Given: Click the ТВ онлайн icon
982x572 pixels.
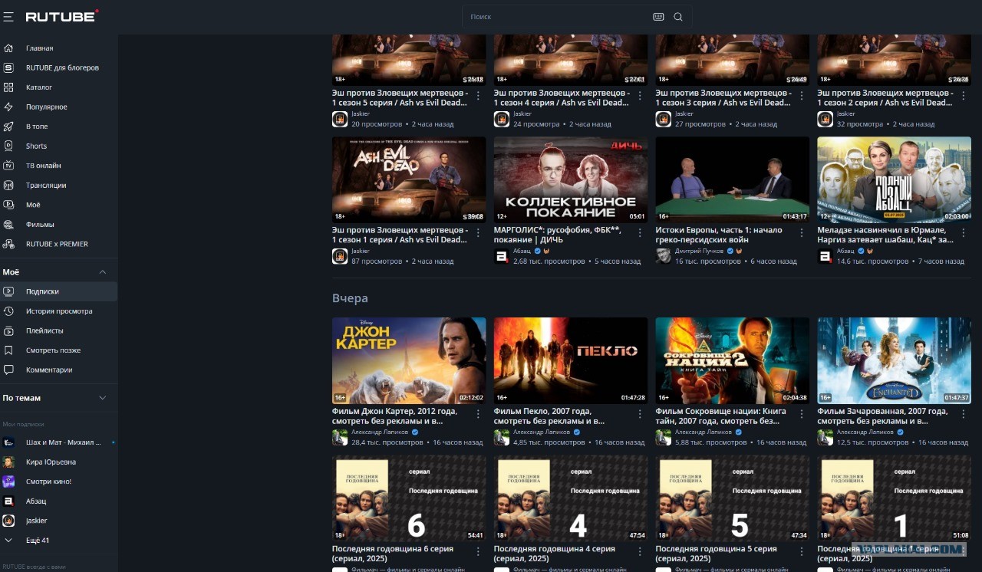Looking at the screenshot, I should [x=8, y=166].
